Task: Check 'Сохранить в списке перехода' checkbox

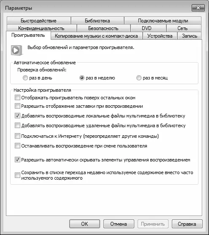Action: pos(17,175)
